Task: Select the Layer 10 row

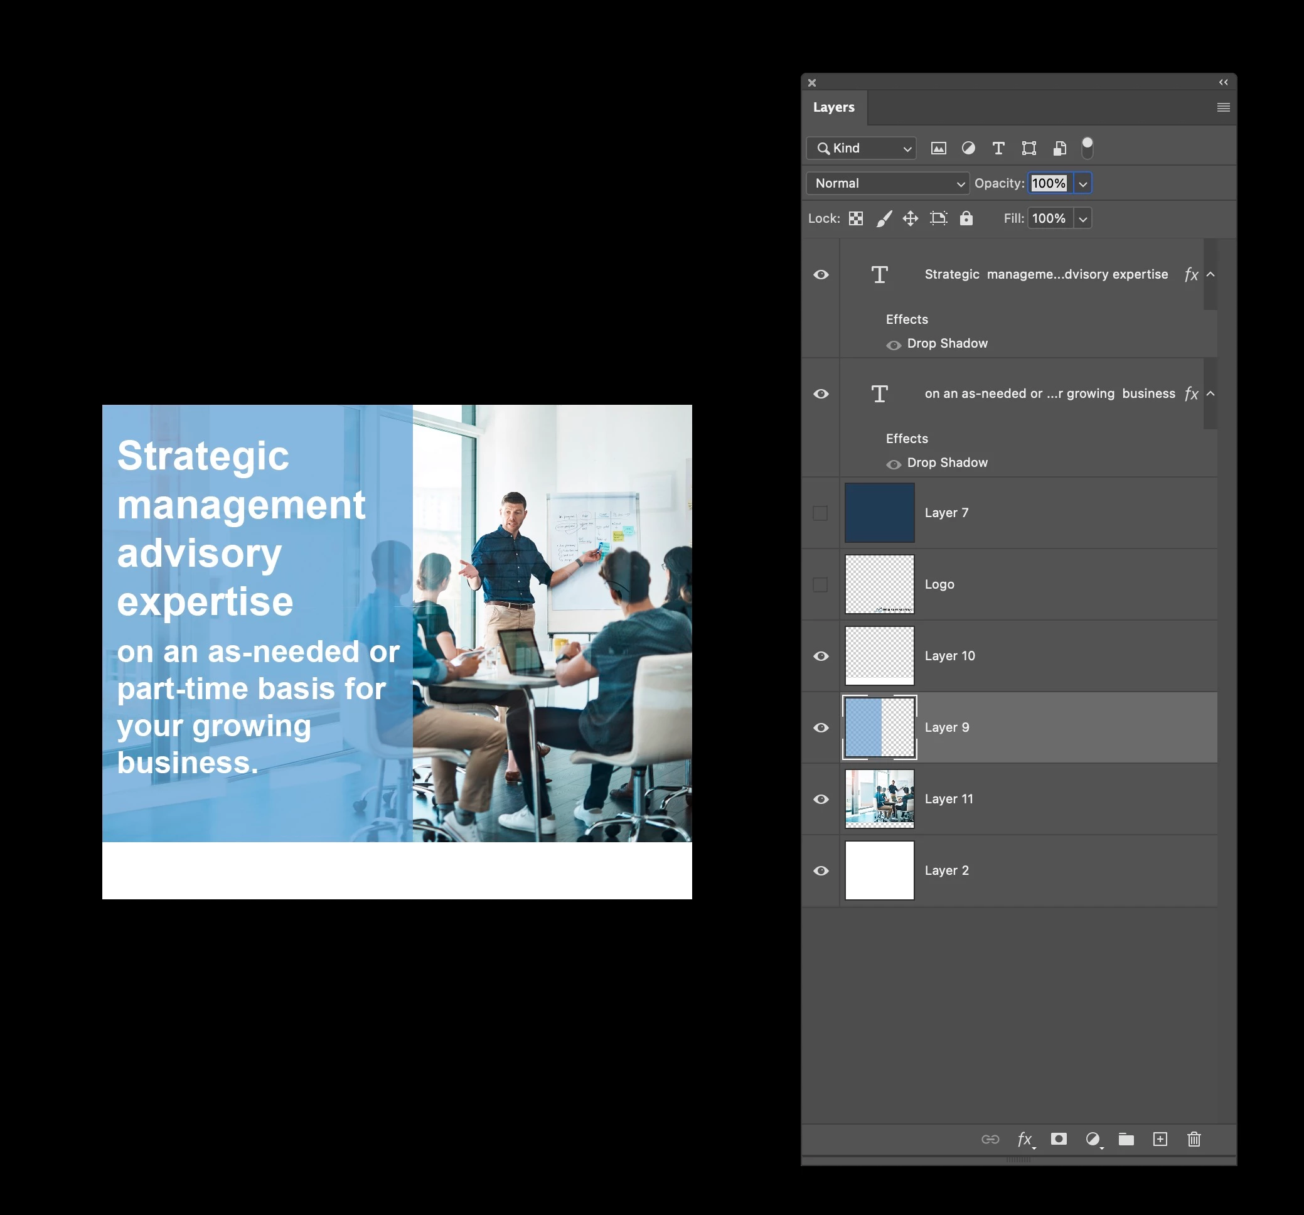Action: click(x=1049, y=656)
